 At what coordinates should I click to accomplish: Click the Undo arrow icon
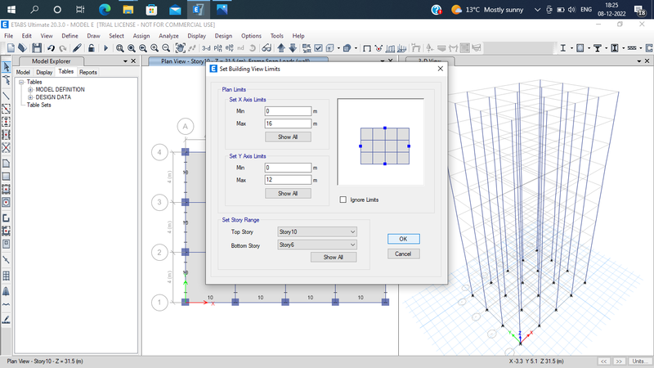coord(51,48)
